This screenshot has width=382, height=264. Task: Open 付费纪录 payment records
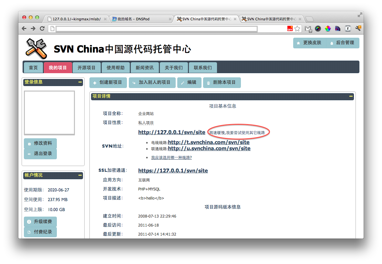coord(40,232)
